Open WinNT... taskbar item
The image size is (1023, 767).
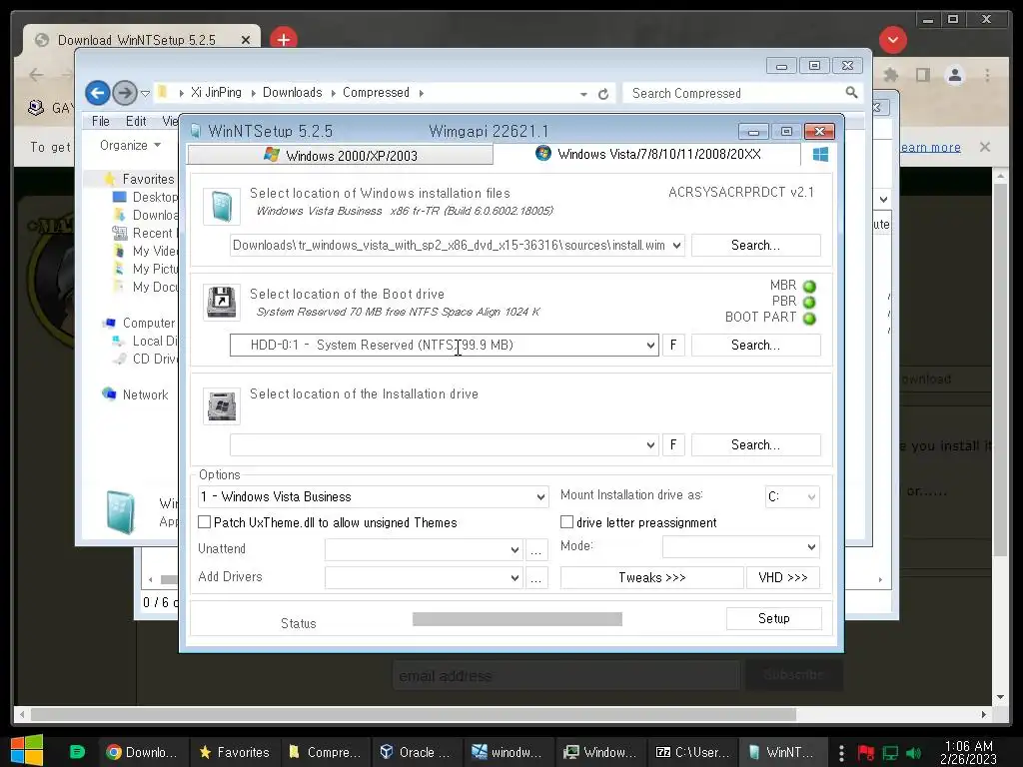click(783, 752)
